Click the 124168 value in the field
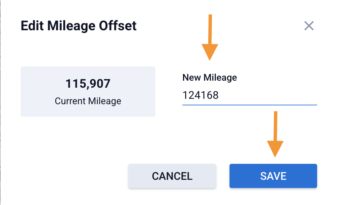 click(201, 95)
